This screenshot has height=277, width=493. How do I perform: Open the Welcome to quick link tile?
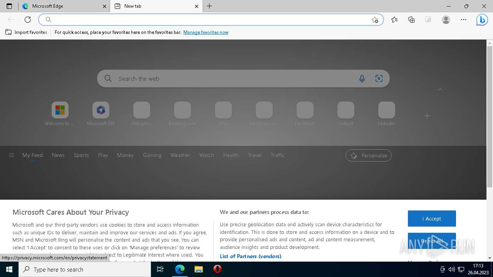(x=60, y=114)
